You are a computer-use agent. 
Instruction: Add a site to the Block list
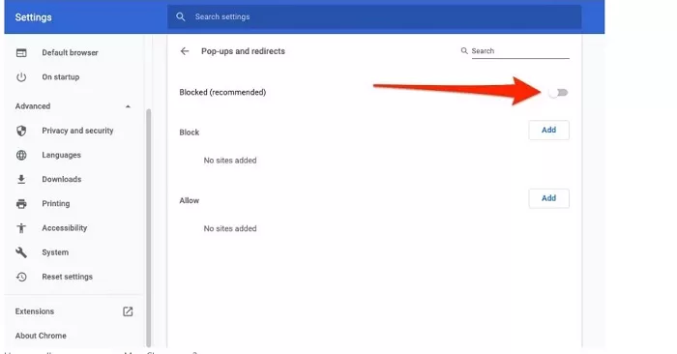[x=548, y=130]
